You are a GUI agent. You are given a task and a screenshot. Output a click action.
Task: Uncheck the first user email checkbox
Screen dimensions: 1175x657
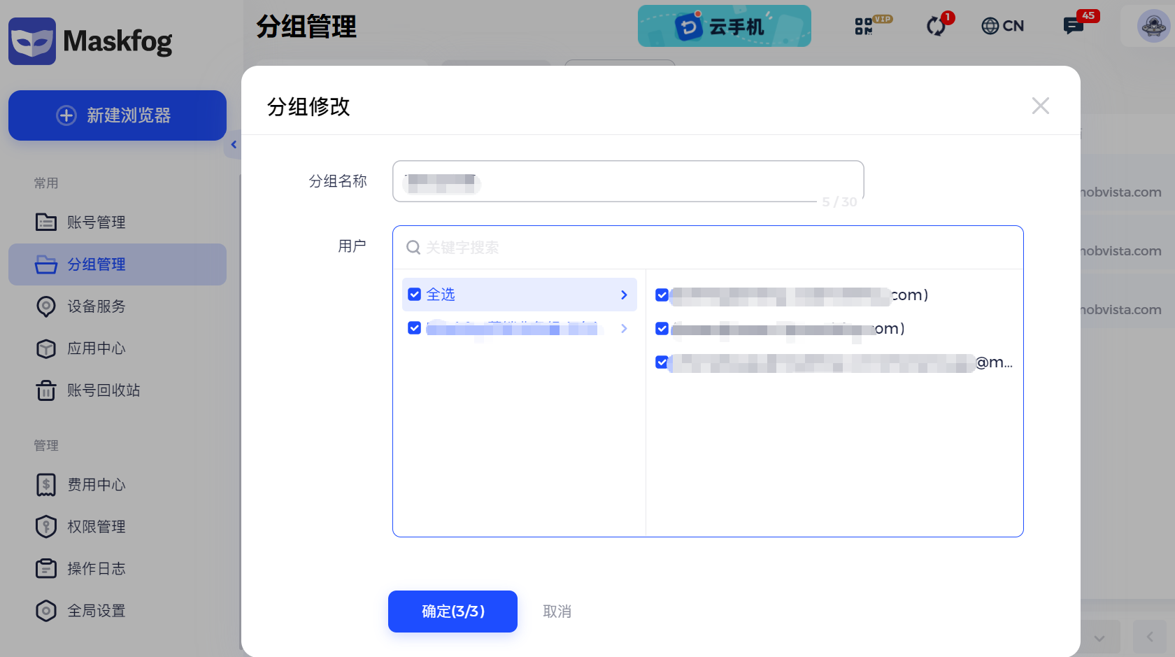pos(662,295)
